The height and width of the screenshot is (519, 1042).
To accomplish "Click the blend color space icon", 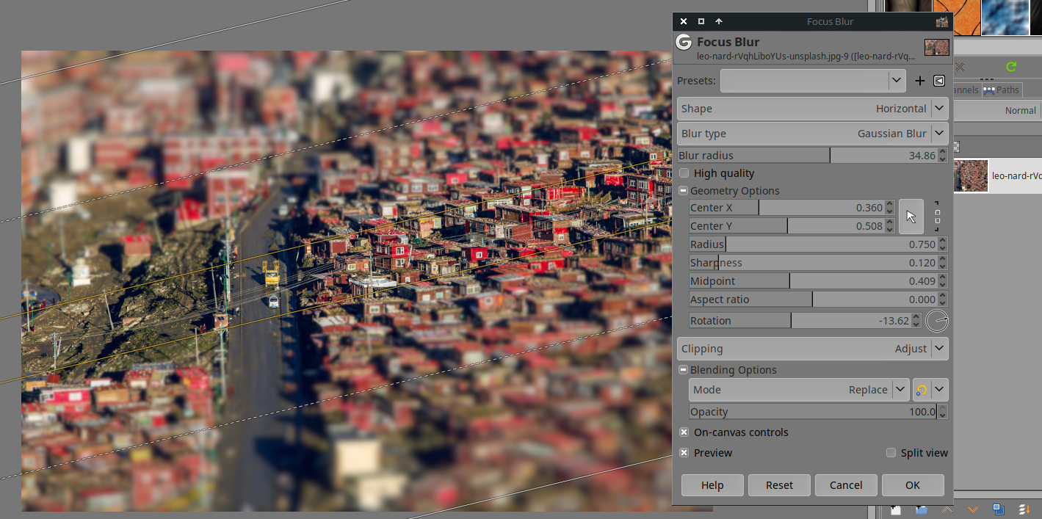I will pos(921,390).
